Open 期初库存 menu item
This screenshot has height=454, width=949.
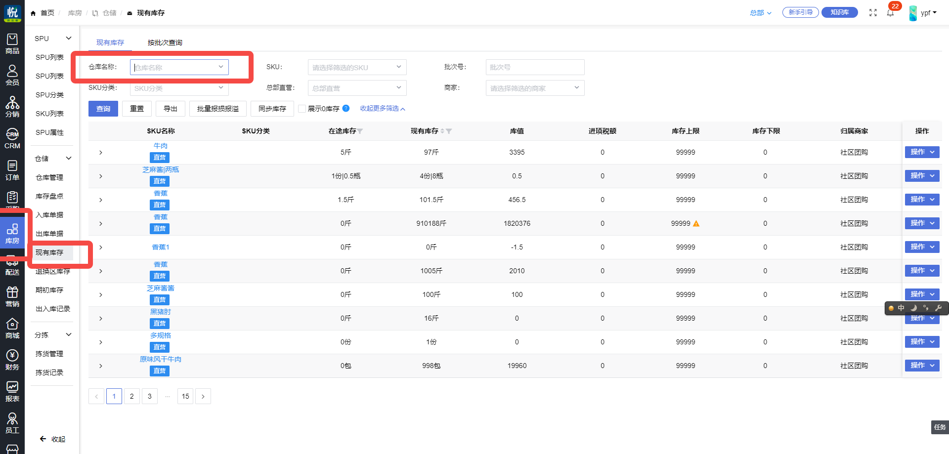click(49, 290)
